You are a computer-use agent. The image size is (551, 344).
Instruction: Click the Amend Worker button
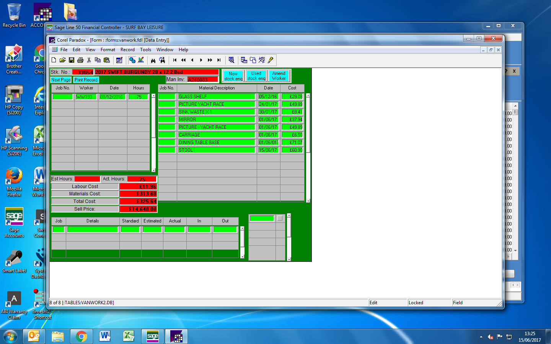pos(279,76)
